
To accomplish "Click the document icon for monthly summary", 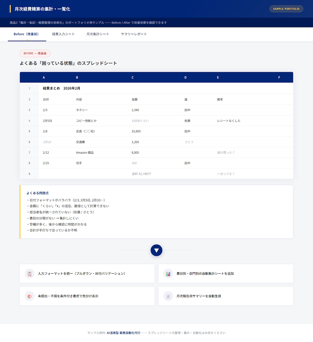I will pyautogui.click(x=168, y=296).
